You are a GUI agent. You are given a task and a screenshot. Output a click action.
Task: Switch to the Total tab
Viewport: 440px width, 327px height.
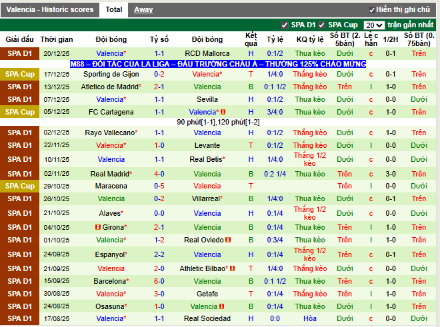coord(113,9)
